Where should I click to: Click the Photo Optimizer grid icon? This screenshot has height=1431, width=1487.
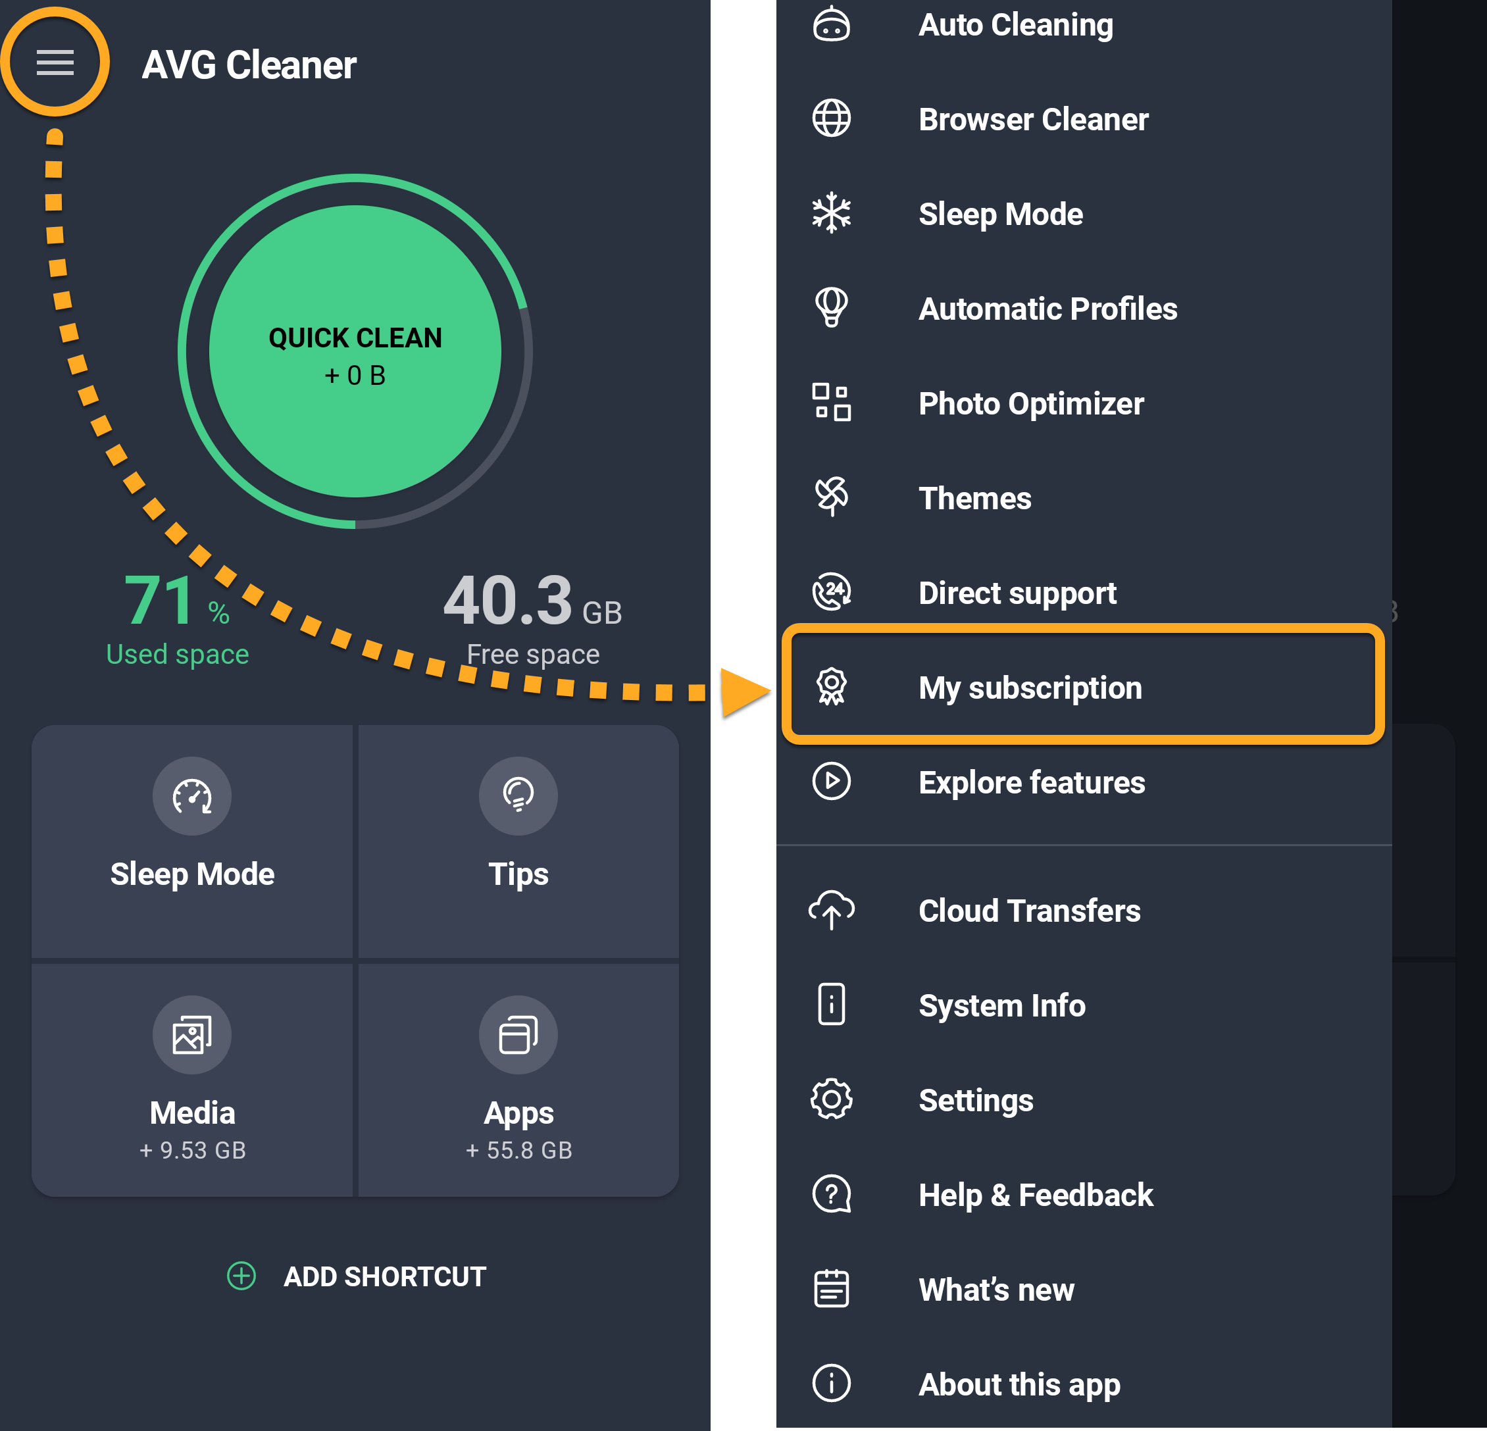click(832, 403)
